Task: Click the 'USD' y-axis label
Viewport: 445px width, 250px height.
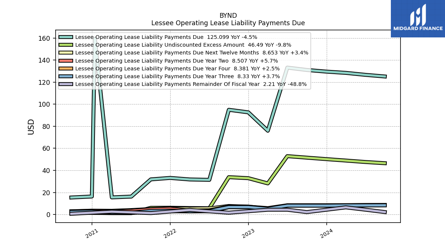Action: tap(31, 127)
